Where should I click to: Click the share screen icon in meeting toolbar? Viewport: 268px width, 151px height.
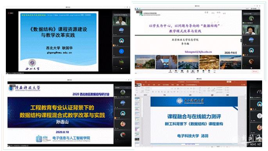(182, 71)
